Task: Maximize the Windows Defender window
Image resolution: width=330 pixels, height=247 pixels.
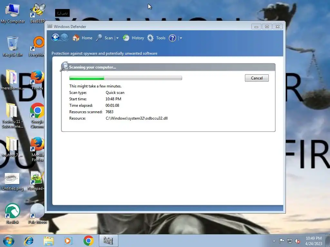Action: tap(267, 27)
